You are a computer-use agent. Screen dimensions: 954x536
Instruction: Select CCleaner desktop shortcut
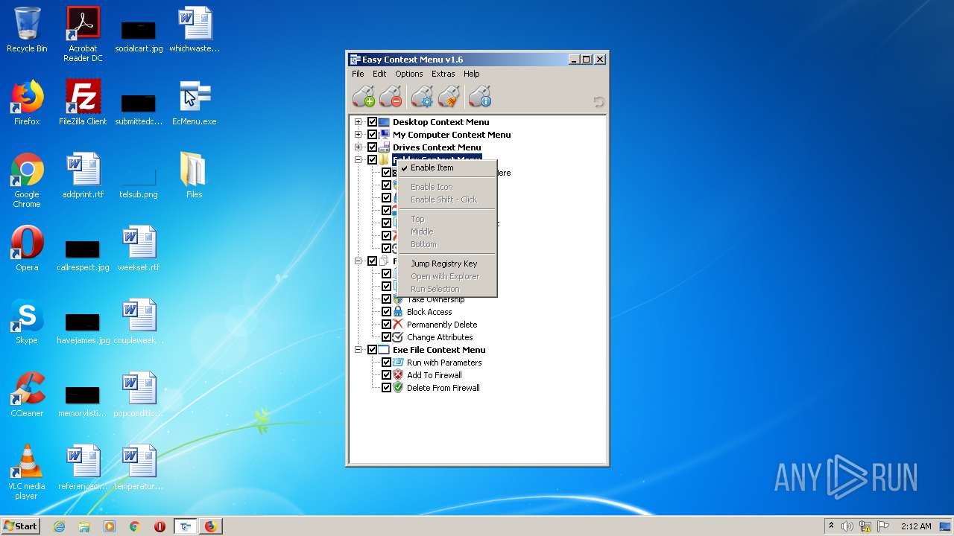pos(27,395)
